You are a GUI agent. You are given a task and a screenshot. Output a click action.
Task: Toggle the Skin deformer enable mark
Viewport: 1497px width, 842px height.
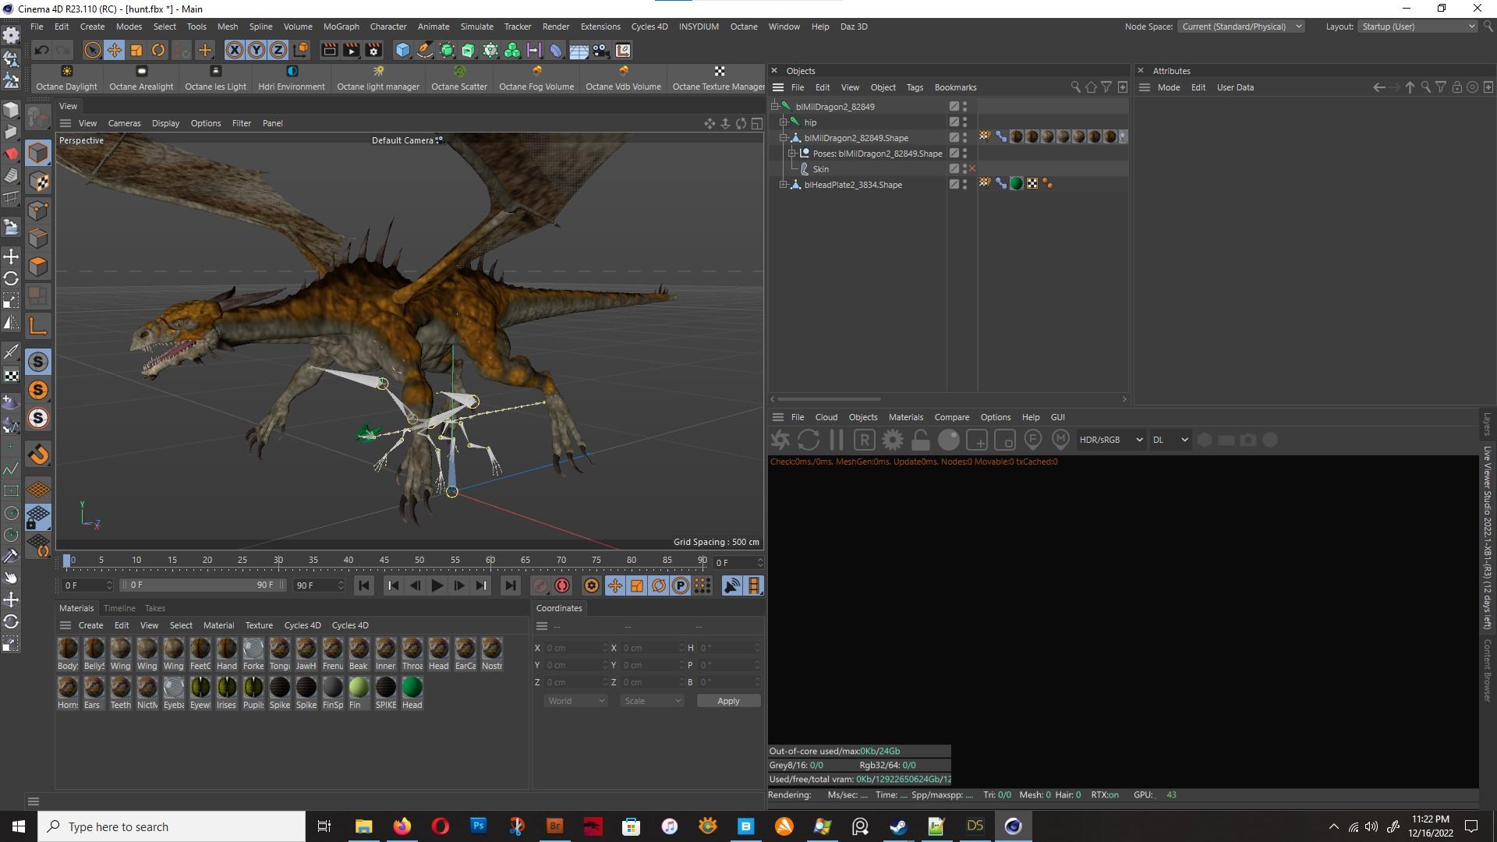(971, 169)
